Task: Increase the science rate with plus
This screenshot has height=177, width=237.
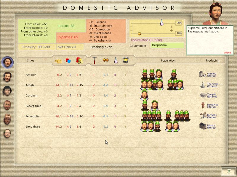Action: click(171, 27)
